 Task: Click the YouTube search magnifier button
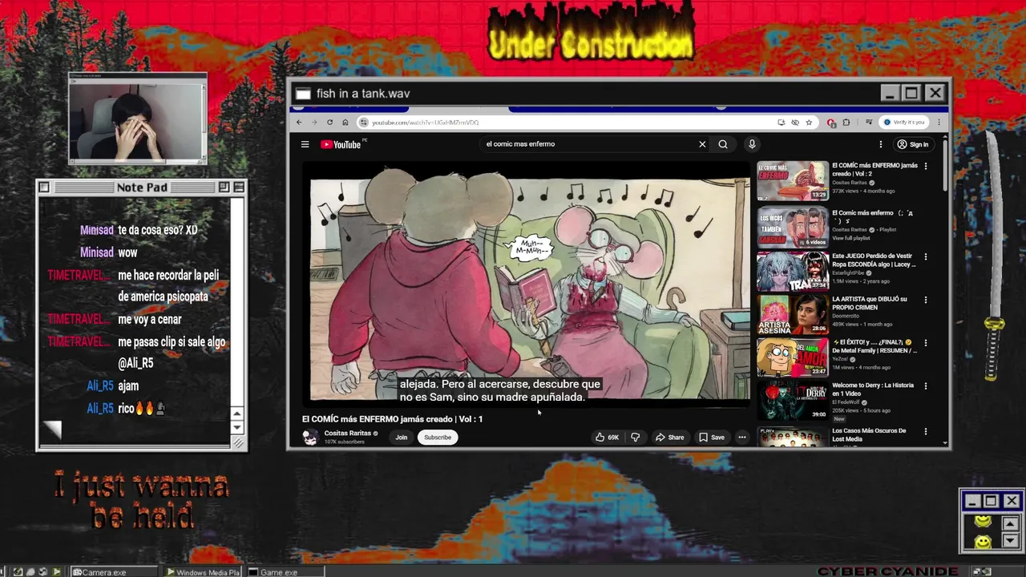(x=723, y=144)
